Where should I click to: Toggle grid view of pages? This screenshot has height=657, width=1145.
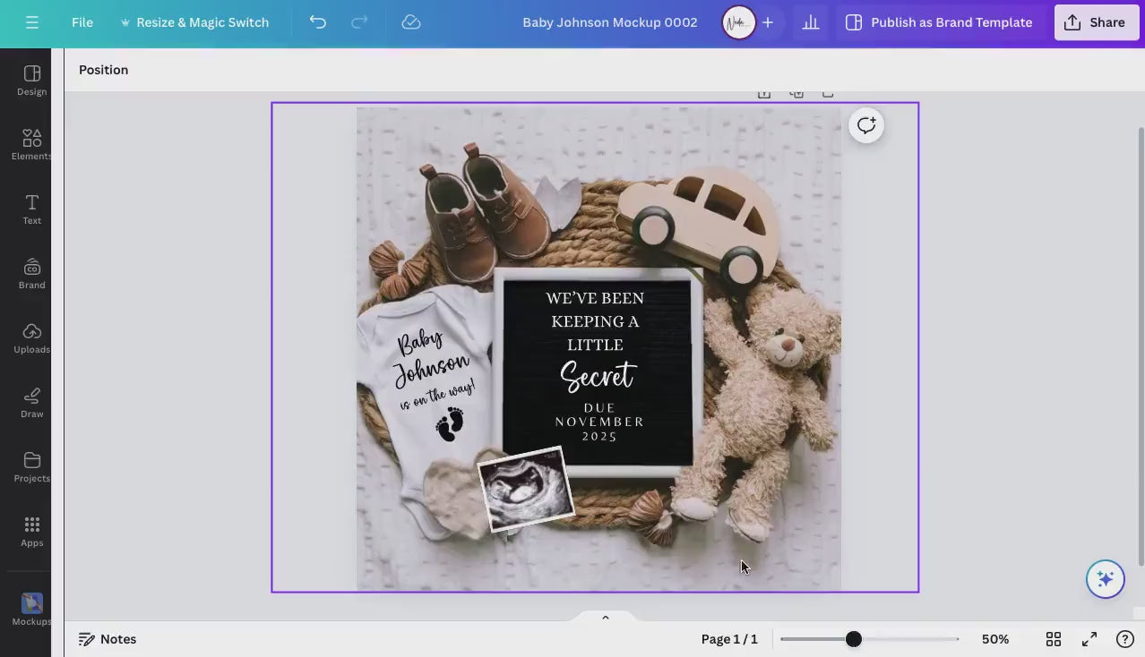click(x=1054, y=639)
